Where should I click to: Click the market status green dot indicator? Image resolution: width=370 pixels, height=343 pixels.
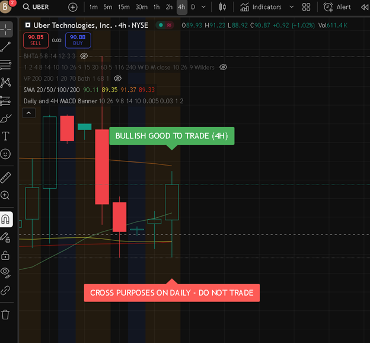pos(161,25)
